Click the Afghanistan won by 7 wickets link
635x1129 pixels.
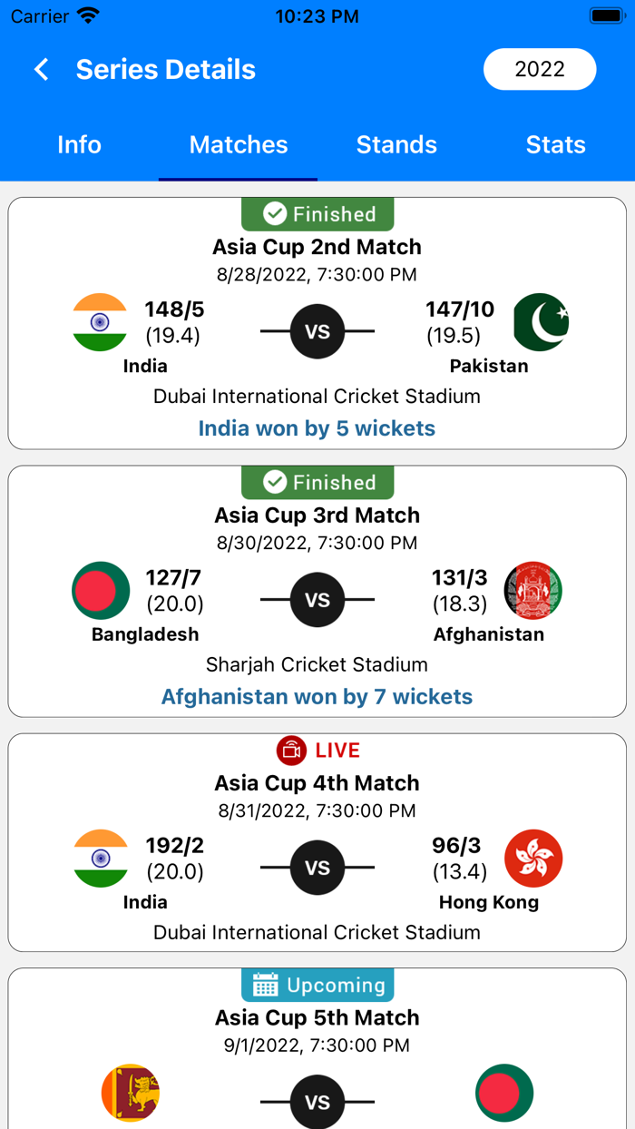click(x=317, y=696)
